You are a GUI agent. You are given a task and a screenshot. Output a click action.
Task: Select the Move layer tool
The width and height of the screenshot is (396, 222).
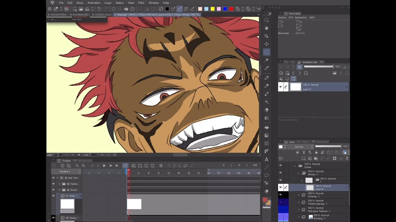point(266,44)
